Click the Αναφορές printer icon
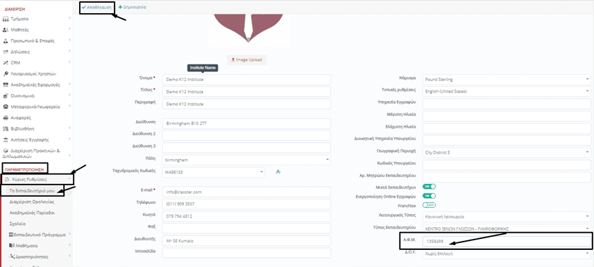Image resolution: width=594 pixels, height=267 pixels. 5,118
